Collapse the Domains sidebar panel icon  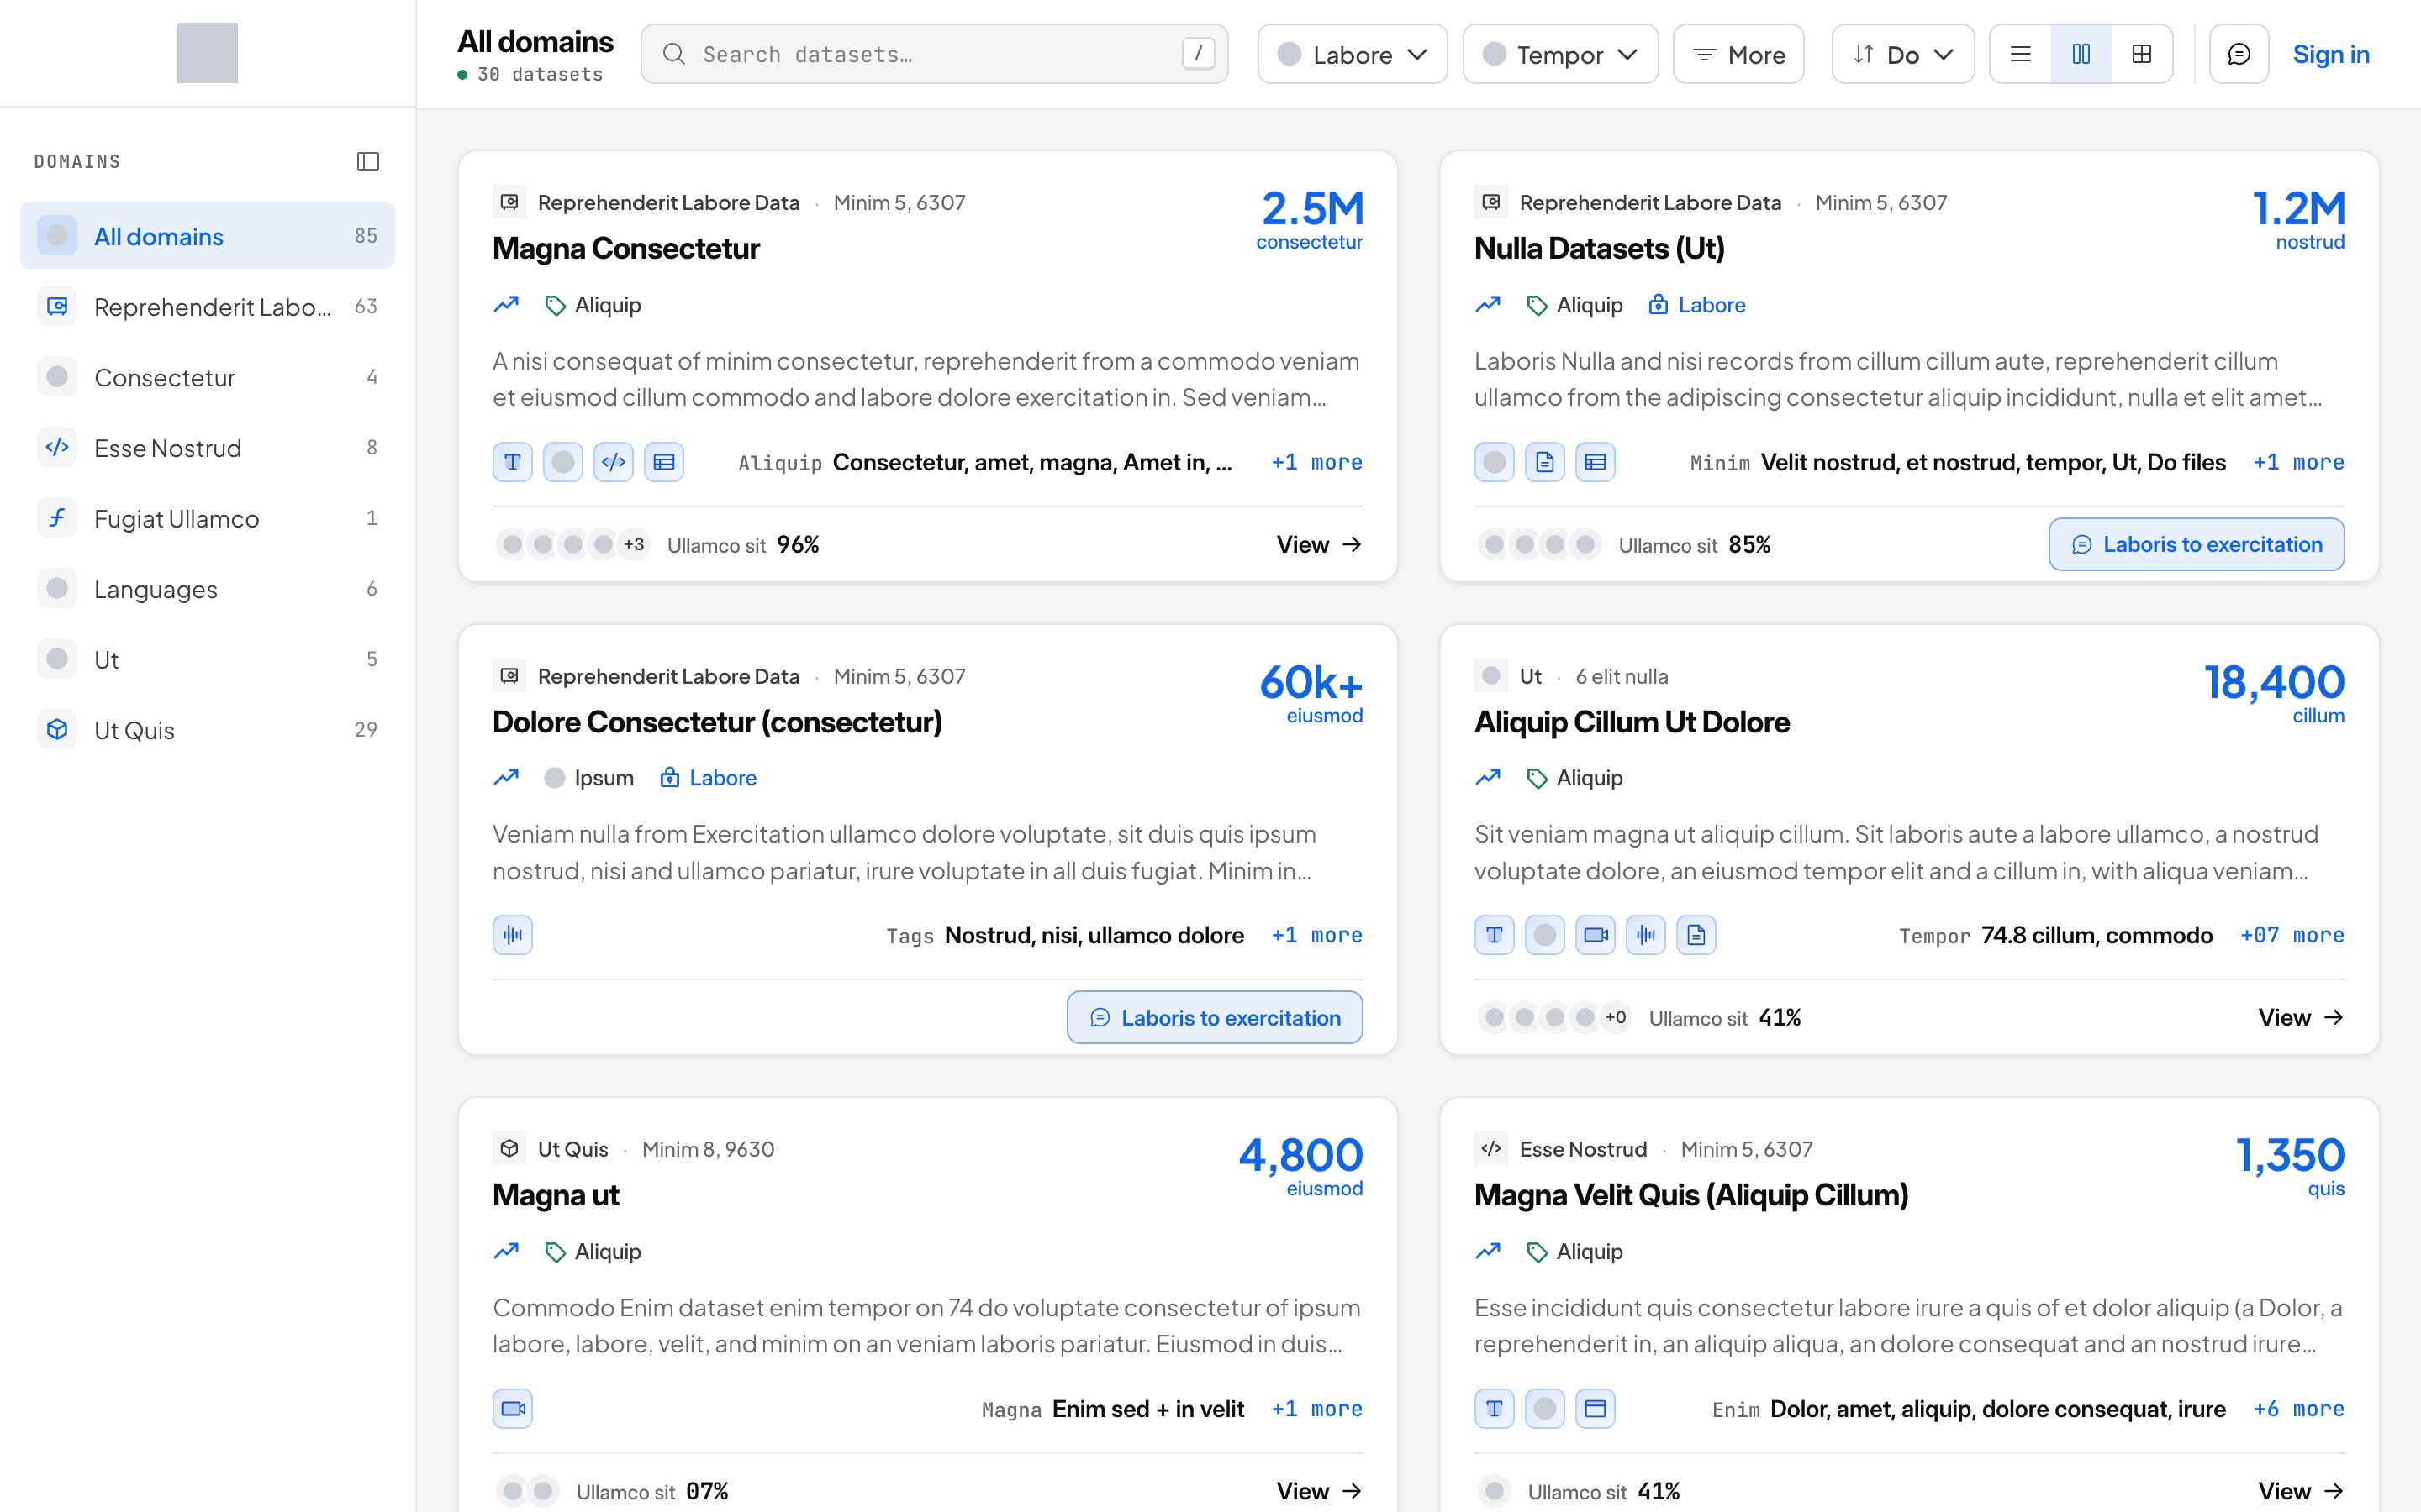pyautogui.click(x=368, y=161)
